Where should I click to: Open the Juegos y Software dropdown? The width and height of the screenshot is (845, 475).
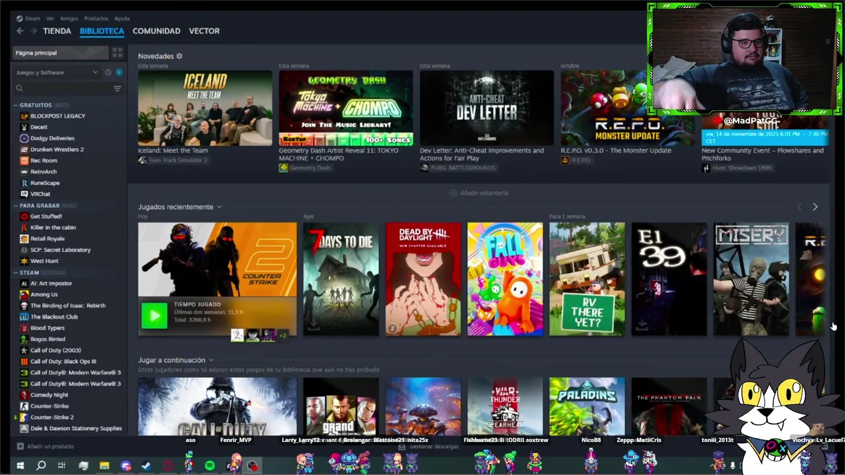click(57, 72)
